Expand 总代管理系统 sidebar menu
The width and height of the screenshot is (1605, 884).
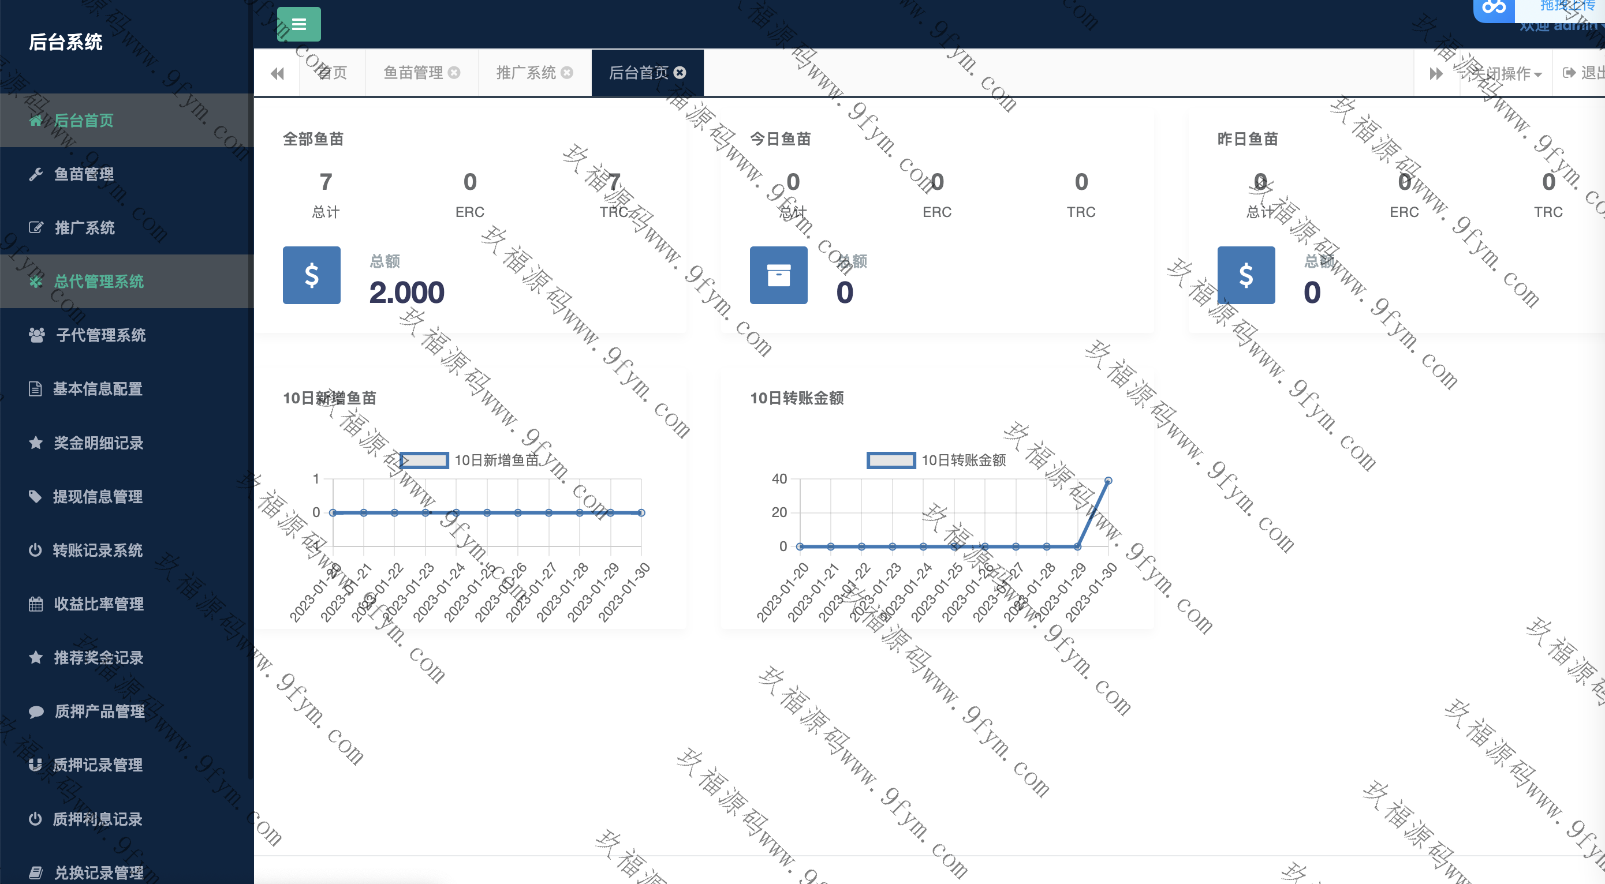click(x=99, y=282)
